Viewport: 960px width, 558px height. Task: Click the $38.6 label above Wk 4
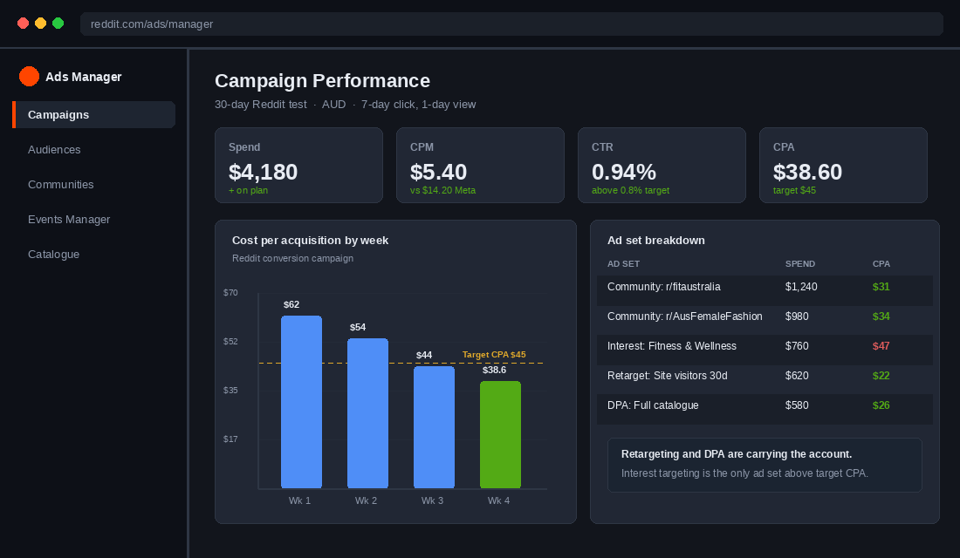tap(494, 371)
